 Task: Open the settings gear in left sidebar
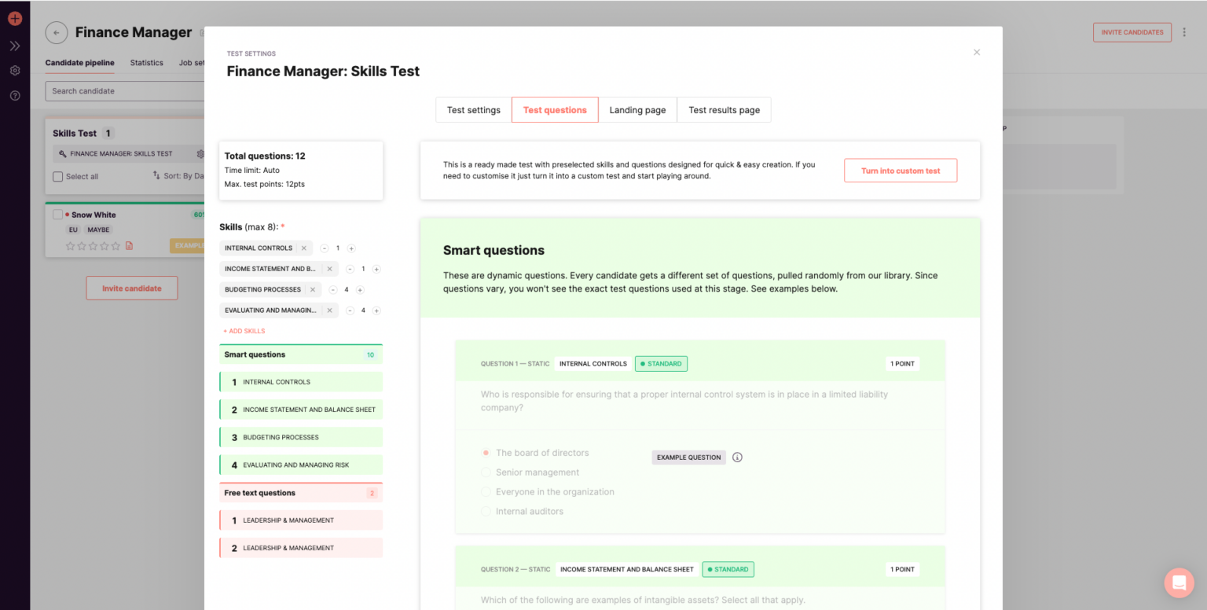click(x=14, y=70)
